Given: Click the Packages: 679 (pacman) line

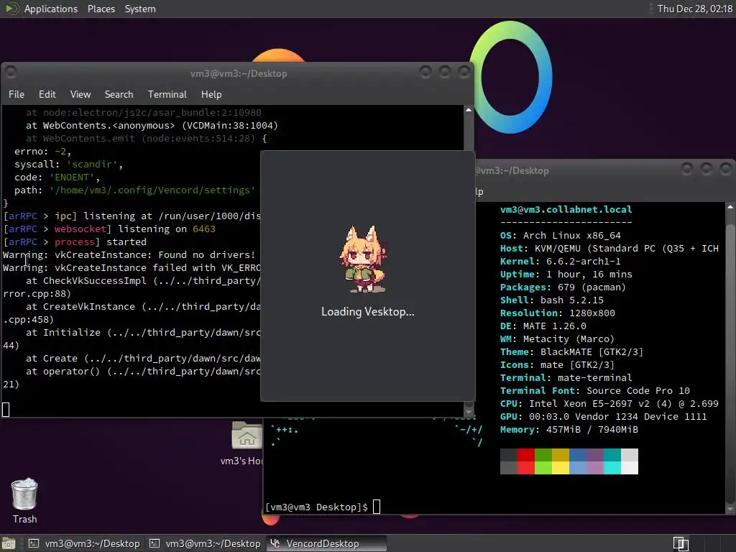Looking at the screenshot, I should pyautogui.click(x=563, y=287).
